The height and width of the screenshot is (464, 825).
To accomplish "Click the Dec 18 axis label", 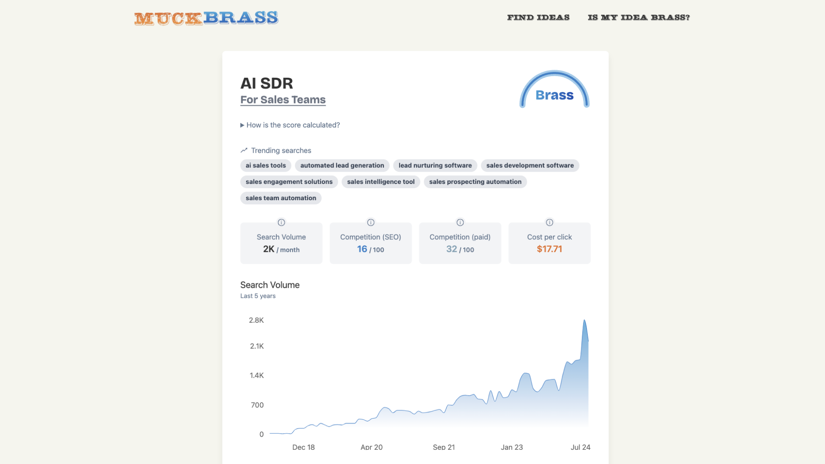I will 303,447.
